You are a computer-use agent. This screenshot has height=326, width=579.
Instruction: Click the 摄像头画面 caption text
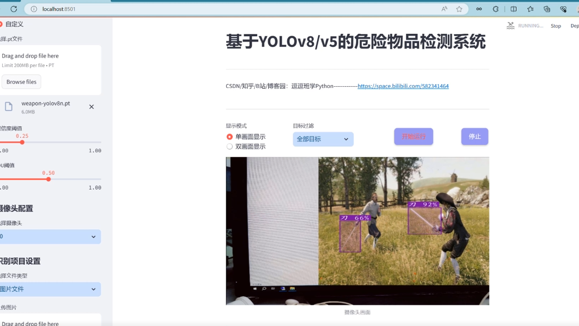click(358, 312)
